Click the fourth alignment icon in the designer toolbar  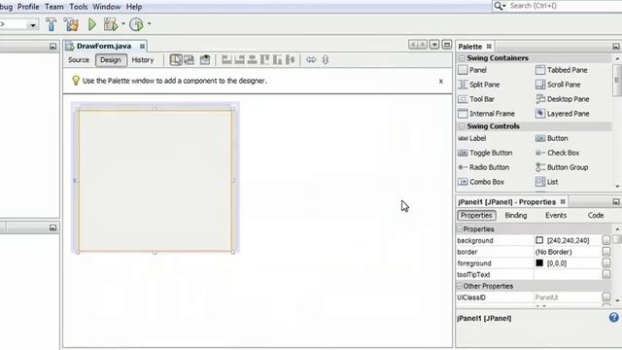click(x=264, y=60)
